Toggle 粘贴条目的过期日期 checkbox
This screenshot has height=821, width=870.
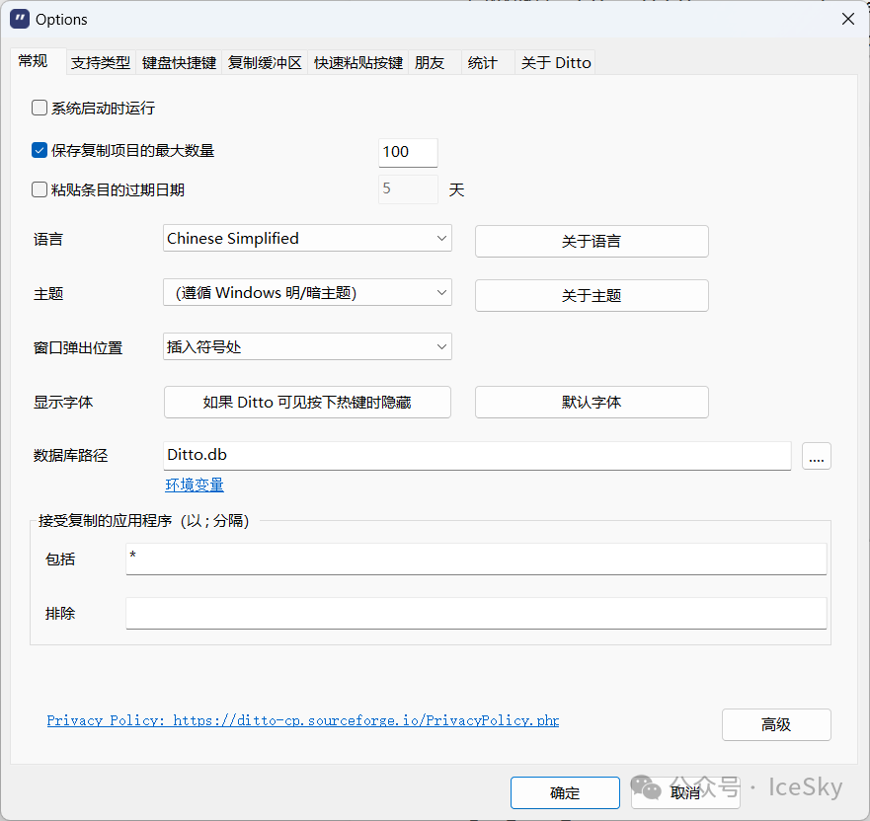(40, 189)
